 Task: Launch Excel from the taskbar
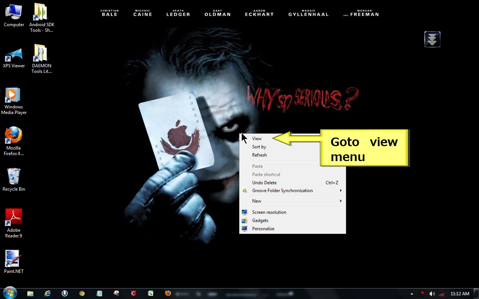click(x=150, y=293)
